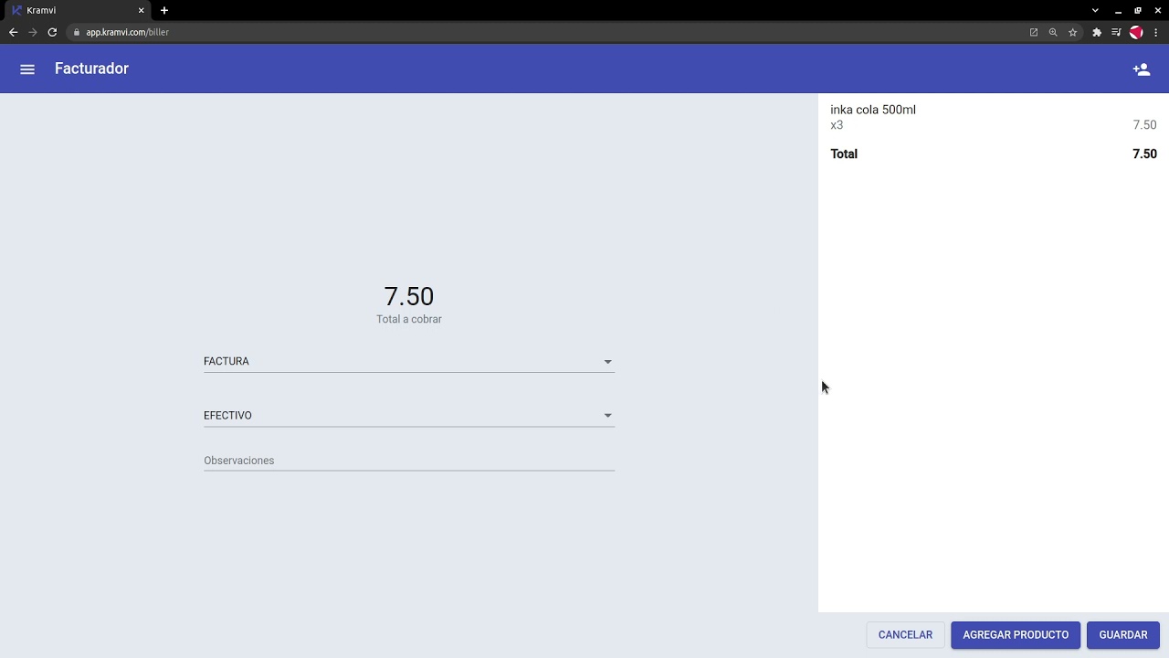Viewport: 1169px width, 658px height.
Task: Open the extensions puzzle icon
Action: click(x=1097, y=32)
